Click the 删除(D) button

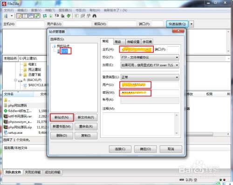[x=62, y=136]
